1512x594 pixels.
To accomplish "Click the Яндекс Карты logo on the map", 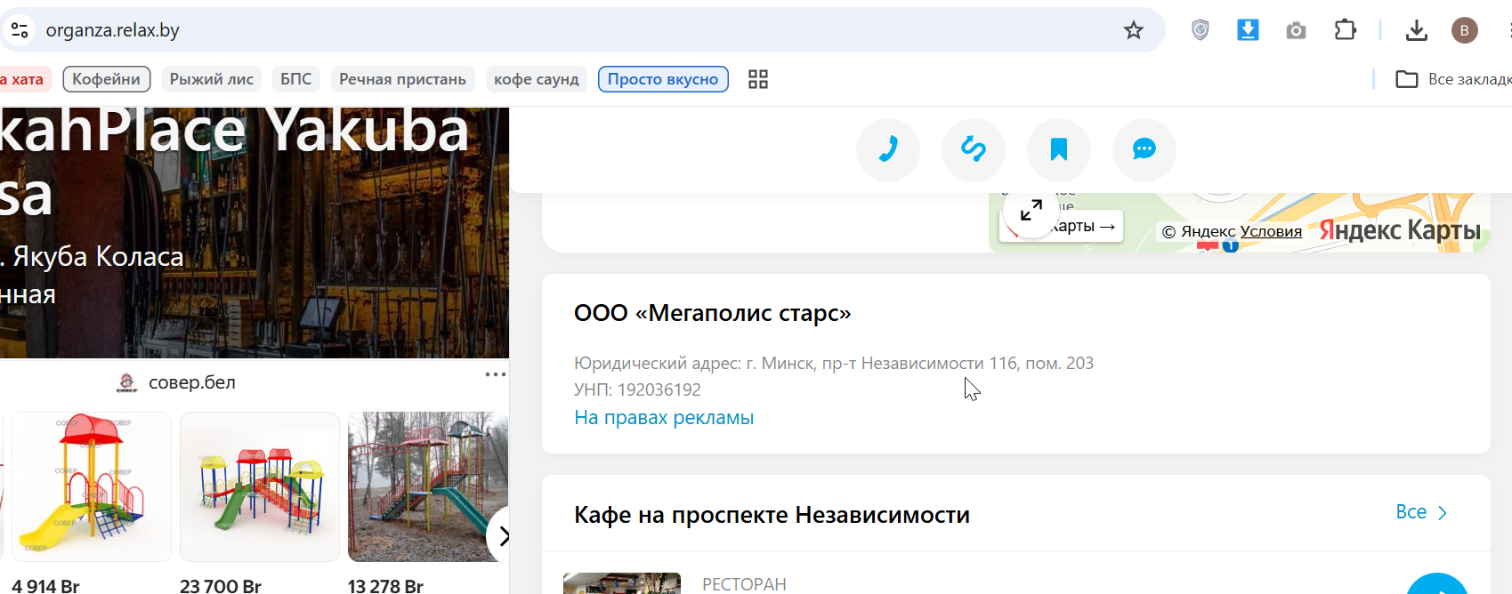I will click(1400, 230).
